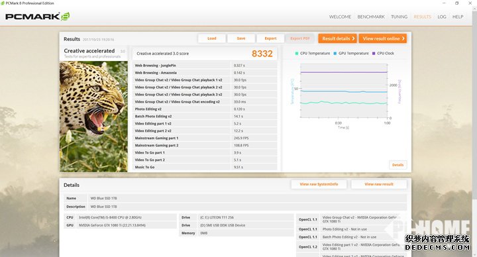Click the PCMark 8 logo
This screenshot has width=477, height=257.
point(37,17)
